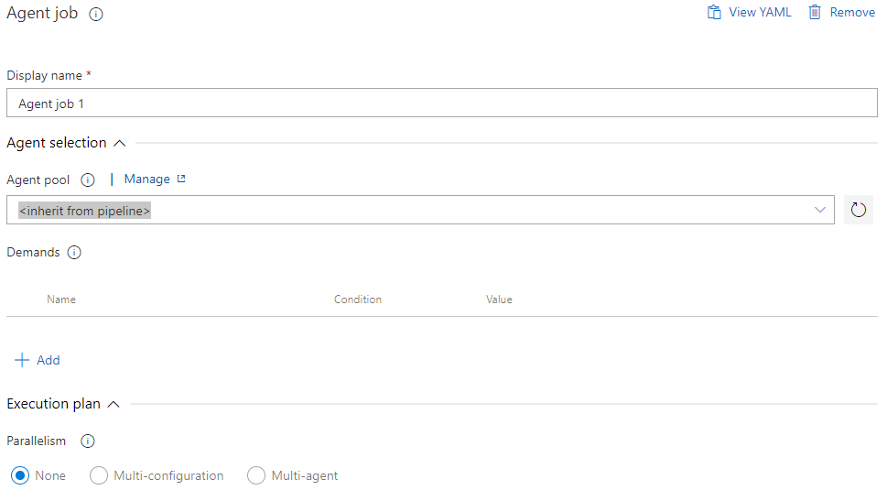This screenshot has width=887, height=501.
Task: Refresh the agent pool list
Action: [x=858, y=210]
